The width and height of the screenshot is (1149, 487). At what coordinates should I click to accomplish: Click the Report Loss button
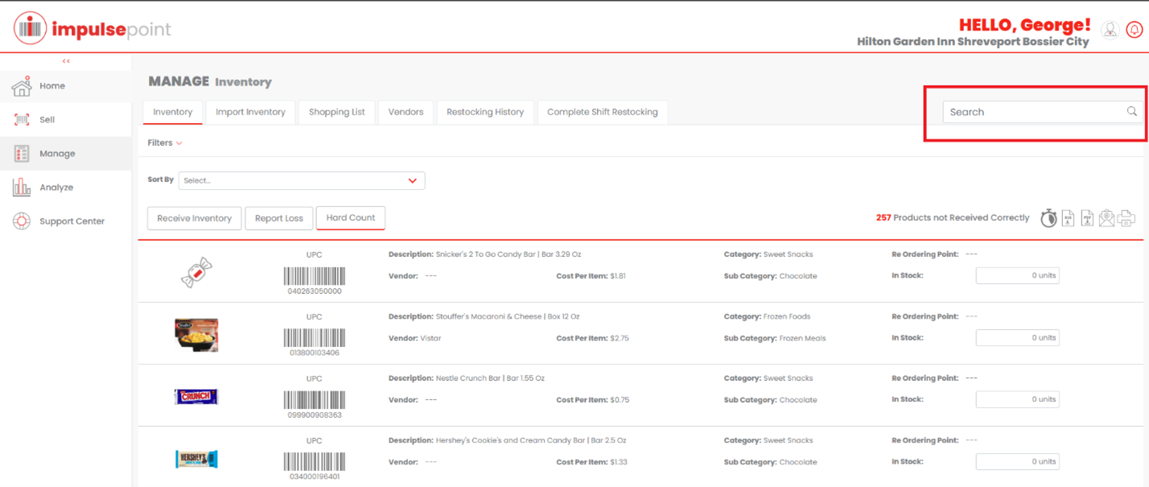click(x=278, y=217)
